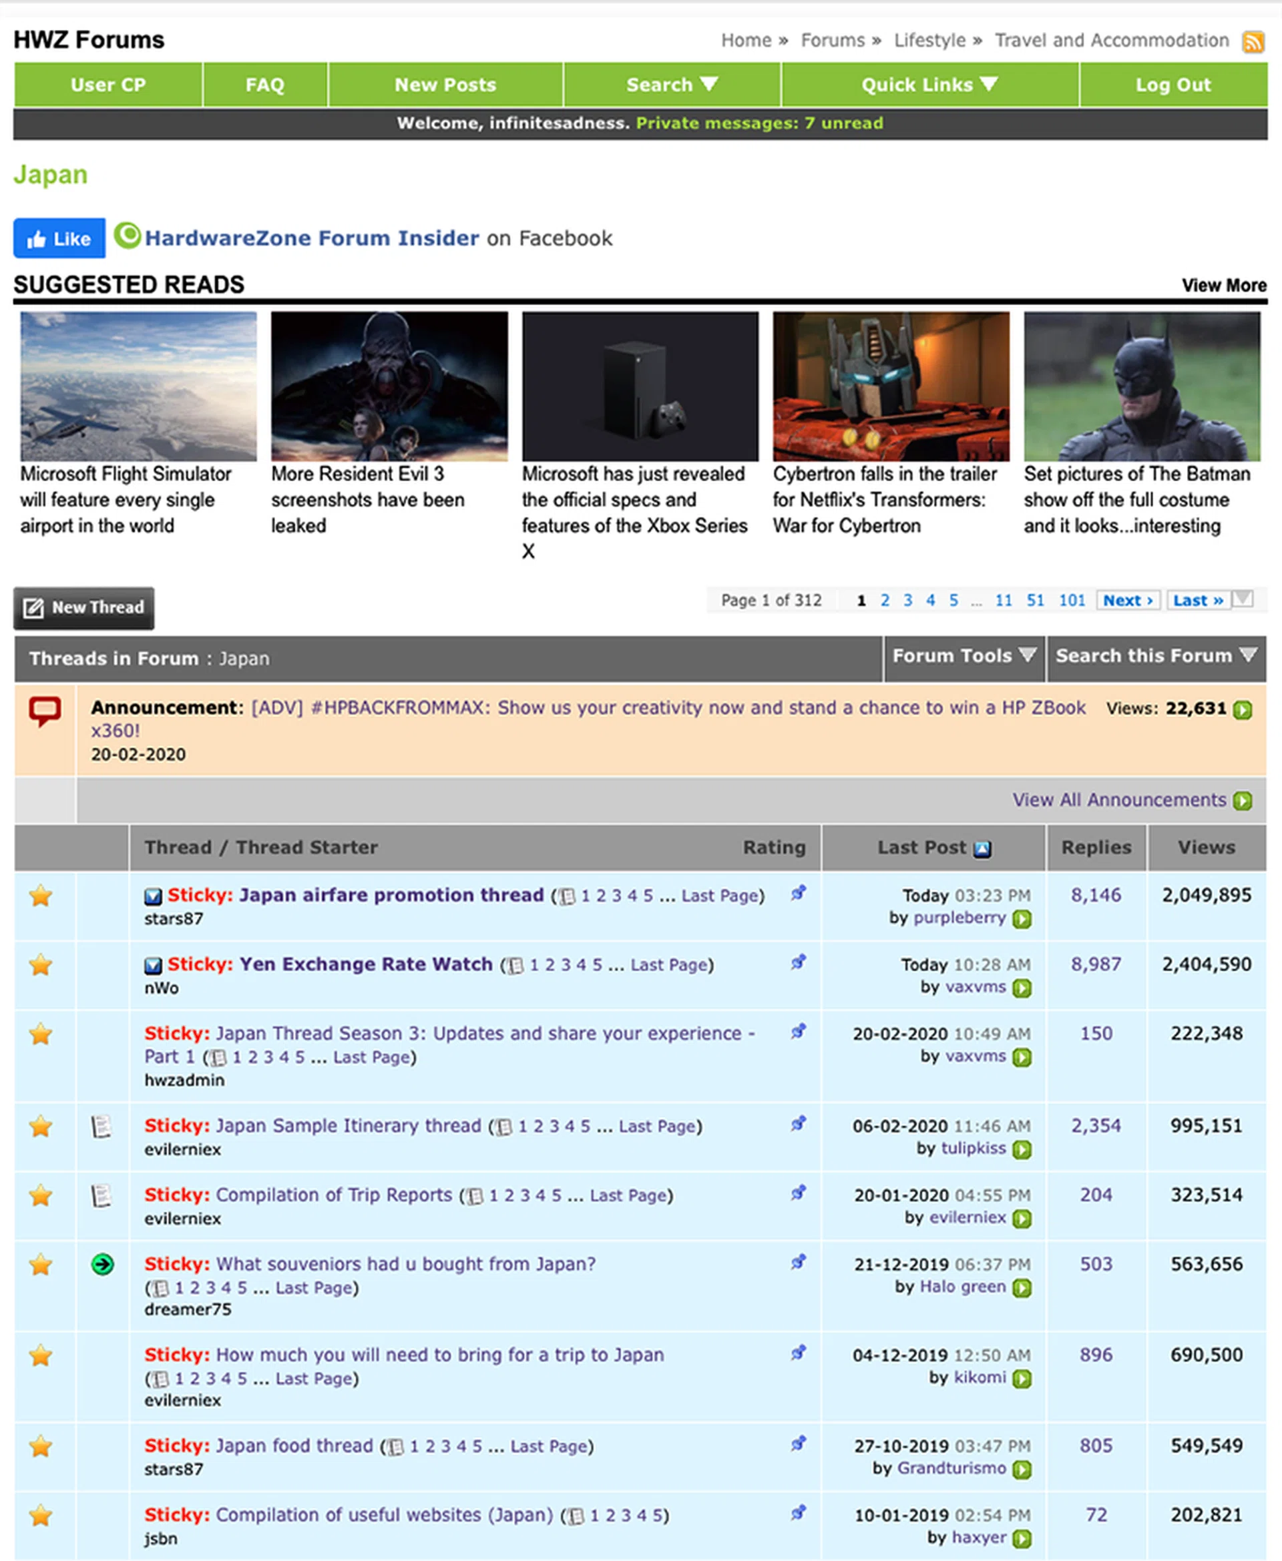Go to Next page of threads
This screenshot has width=1282, height=1561.
(1127, 600)
